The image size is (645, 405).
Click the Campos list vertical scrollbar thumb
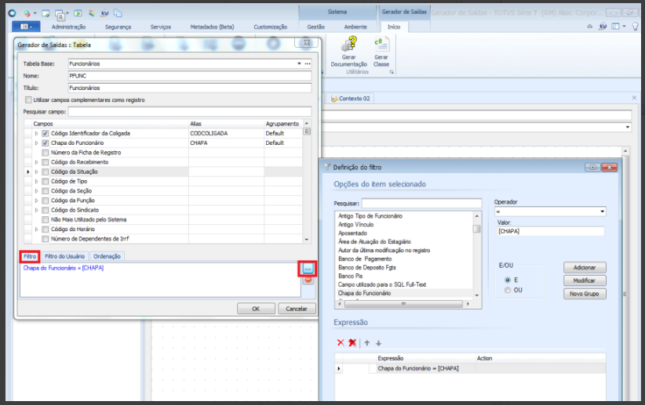307,132
